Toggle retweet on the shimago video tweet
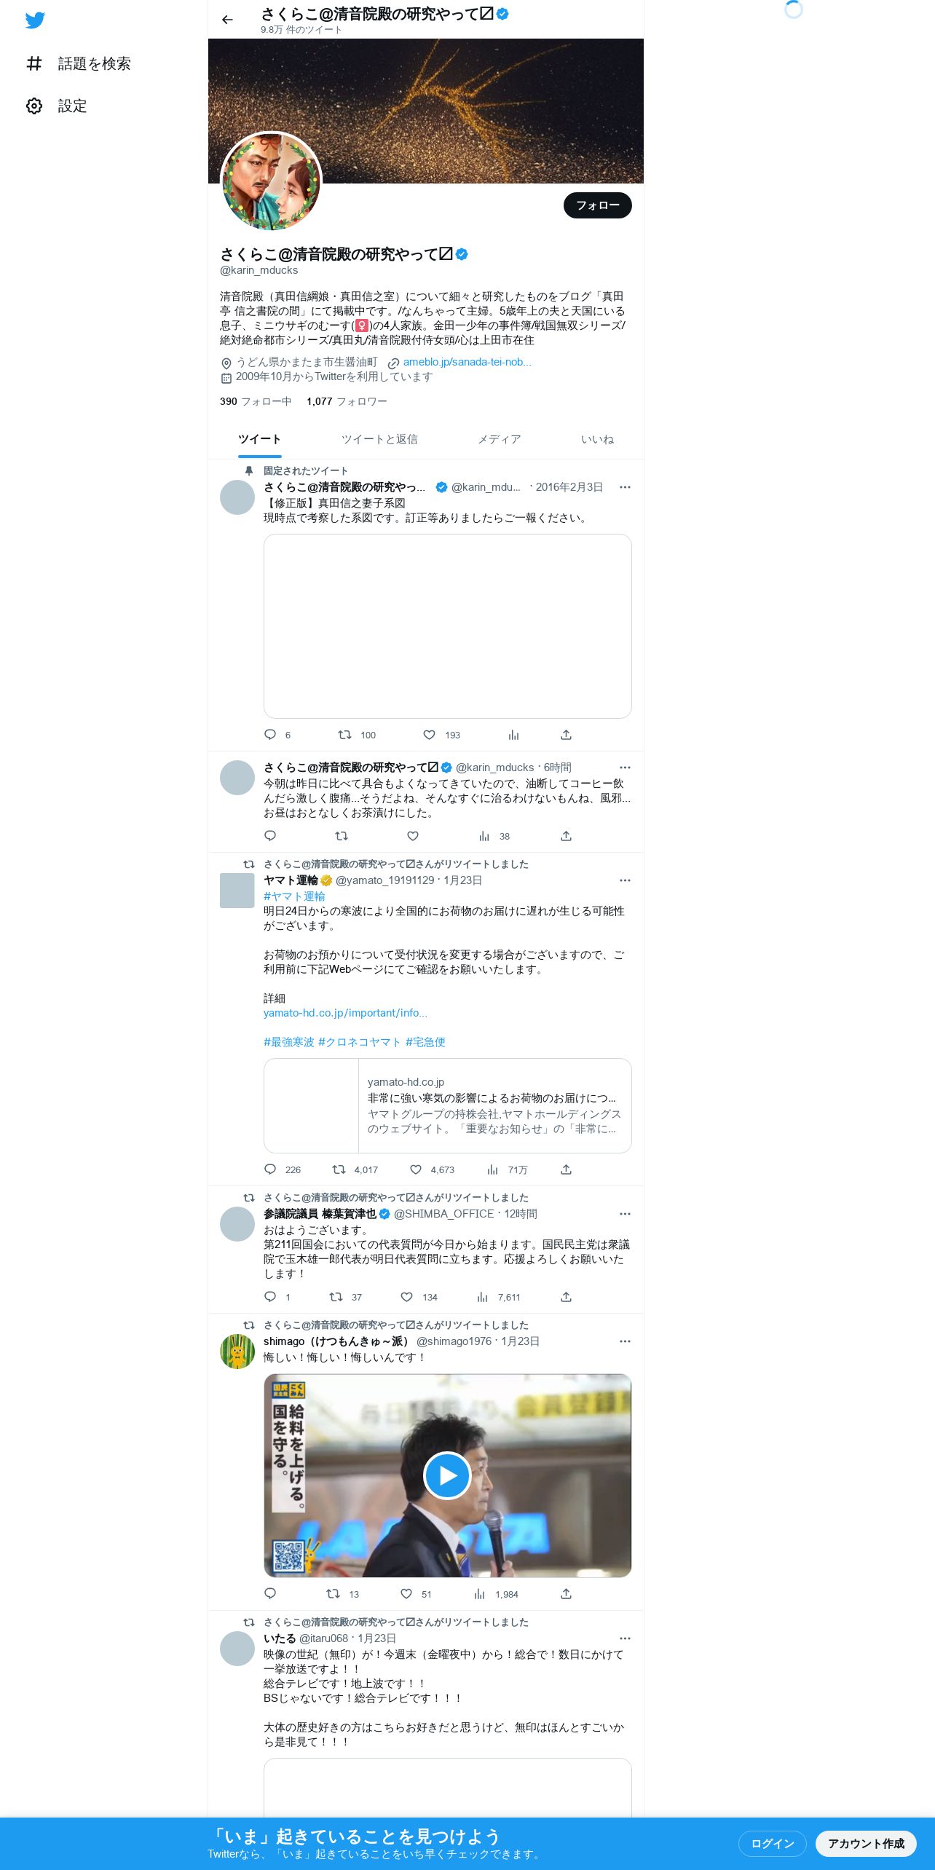Image resolution: width=935 pixels, height=1870 pixels. point(334,1594)
